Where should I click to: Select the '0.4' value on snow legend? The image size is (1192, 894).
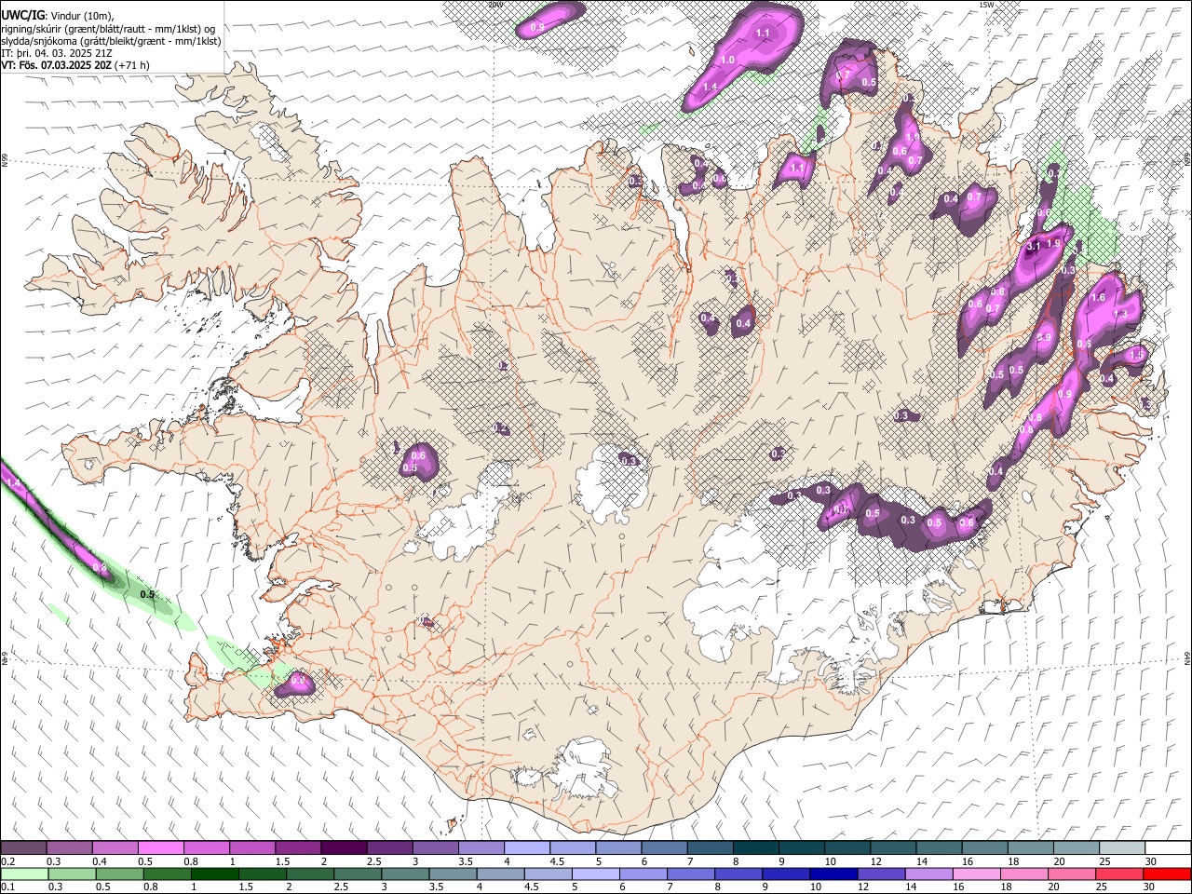tap(99, 861)
